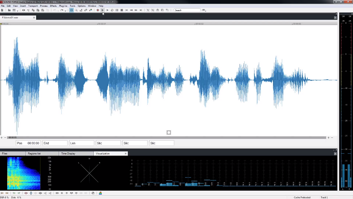353x199 pixels.
Task: Click the go-to-end transport button
Action: point(141,10)
